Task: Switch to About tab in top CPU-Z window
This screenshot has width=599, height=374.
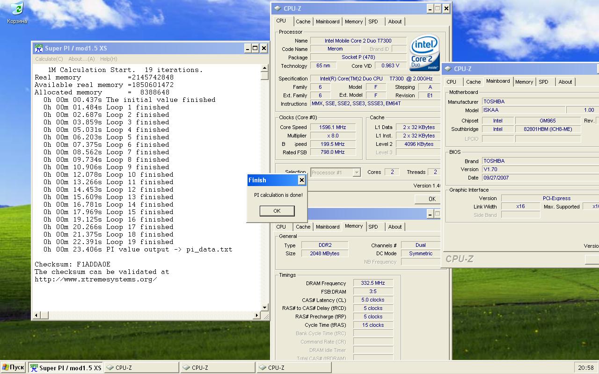Action: click(x=395, y=22)
